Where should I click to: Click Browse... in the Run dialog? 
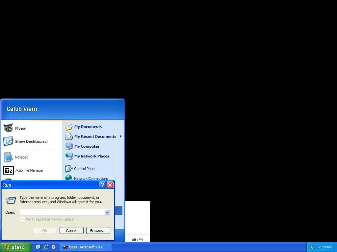click(x=98, y=231)
